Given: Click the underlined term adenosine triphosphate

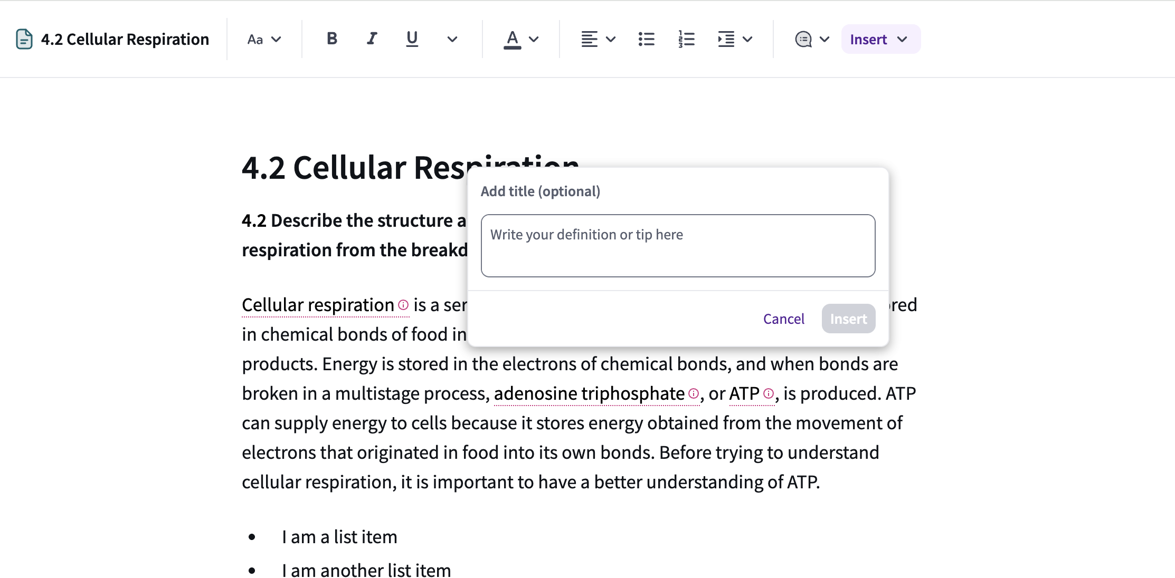Looking at the screenshot, I should [589, 393].
